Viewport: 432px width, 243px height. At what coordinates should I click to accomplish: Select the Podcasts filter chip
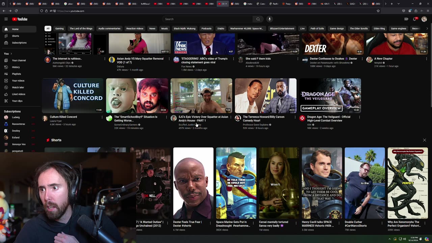(206, 29)
